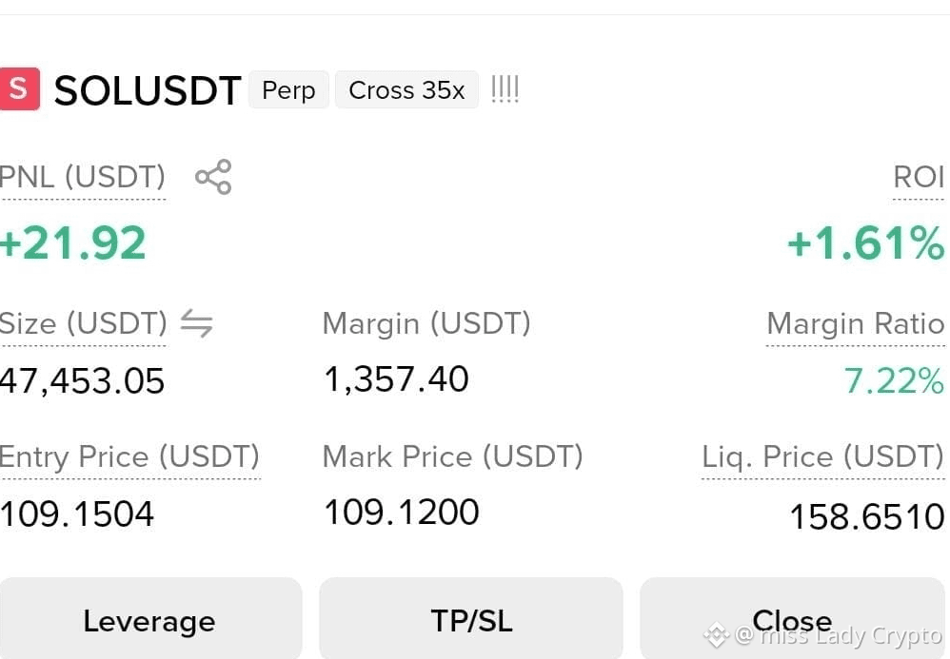Open SOLUSDT trading pair title

coord(148,90)
